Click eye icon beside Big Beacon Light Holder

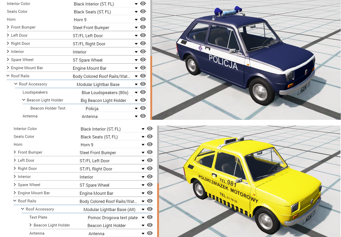click(143, 100)
